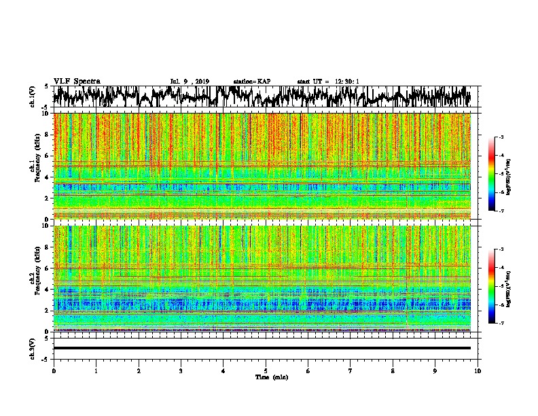
Task: Click the "10" tick on the time axis
Action: click(x=478, y=371)
